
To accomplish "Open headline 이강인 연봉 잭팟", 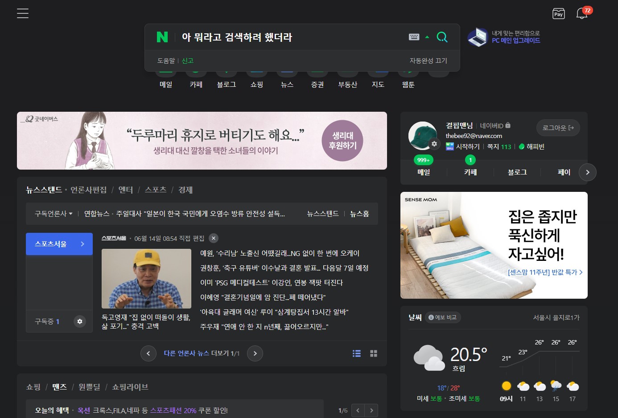I will tap(272, 283).
